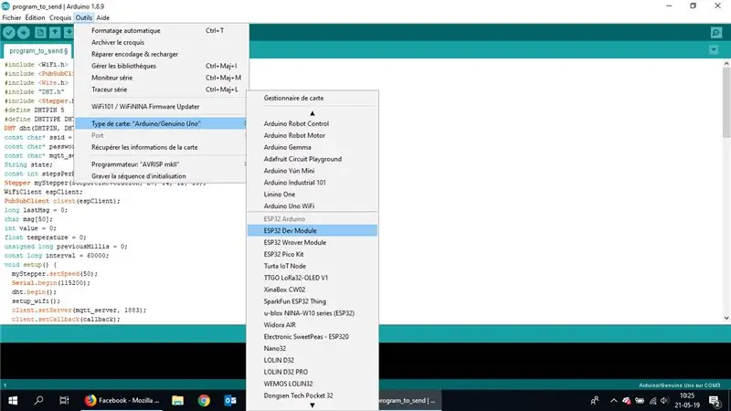Choose Archiver le croquis
Image resolution: width=731 pixels, height=411 pixels.
point(161,42)
